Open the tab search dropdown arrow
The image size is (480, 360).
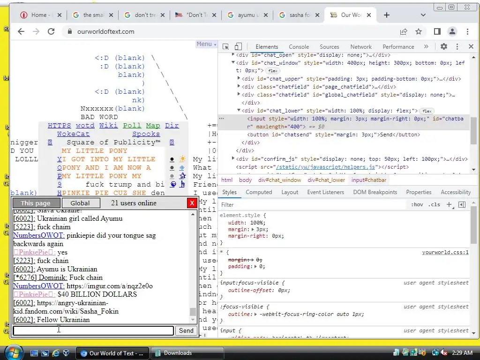[423, 15]
